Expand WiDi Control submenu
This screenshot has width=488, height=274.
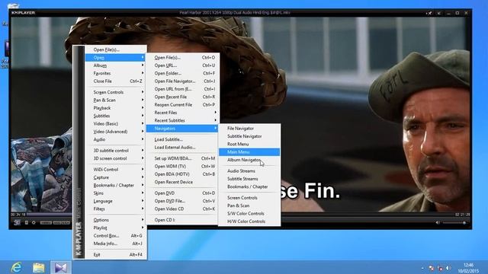(x=116, y=169)
